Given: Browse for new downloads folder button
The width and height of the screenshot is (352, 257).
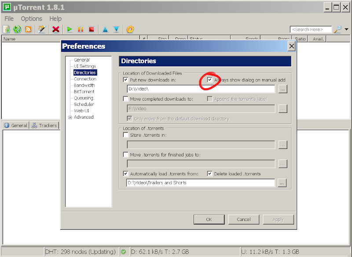Looking at the screenshot, I should (x=282, y=89).
